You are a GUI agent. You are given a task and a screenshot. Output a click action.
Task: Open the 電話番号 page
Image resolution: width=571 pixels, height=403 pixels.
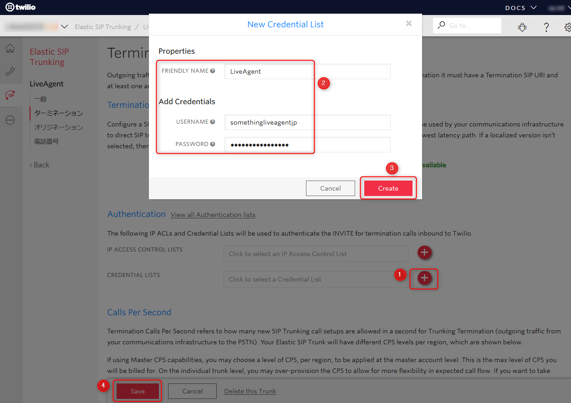click(46, 141)
